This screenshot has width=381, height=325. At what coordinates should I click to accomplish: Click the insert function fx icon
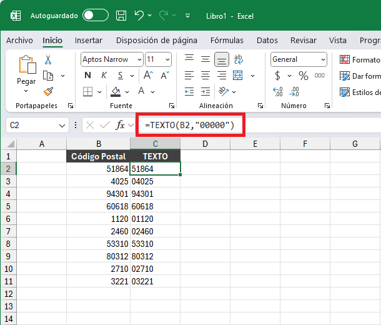121,125
